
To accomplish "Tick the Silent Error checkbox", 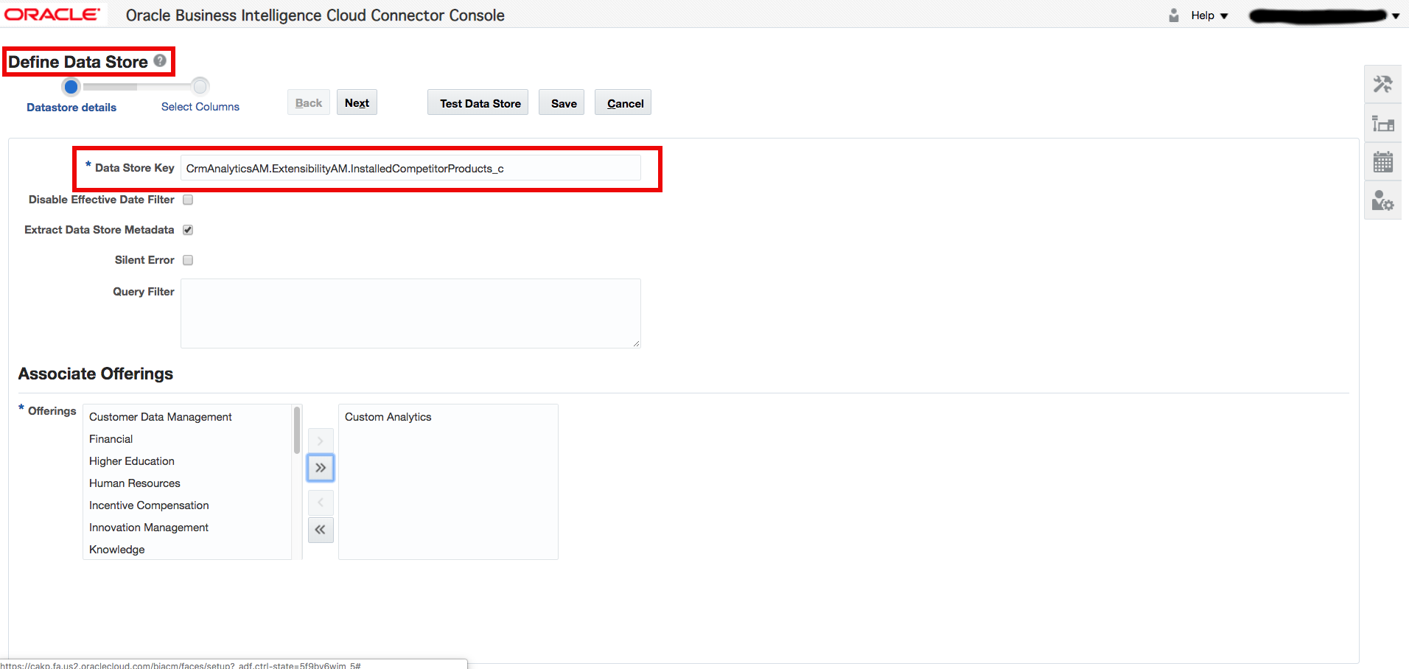I will (x=188, y=260).
